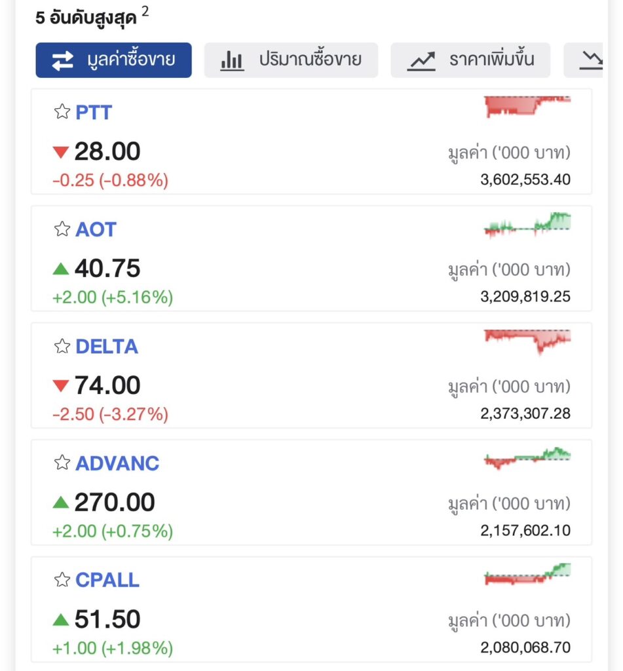
Task: Click the partially visible price-down tab icon
Action: tap(592, 60)
